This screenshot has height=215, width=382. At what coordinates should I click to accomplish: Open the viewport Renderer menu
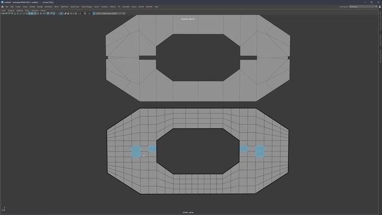click(35, 11)
